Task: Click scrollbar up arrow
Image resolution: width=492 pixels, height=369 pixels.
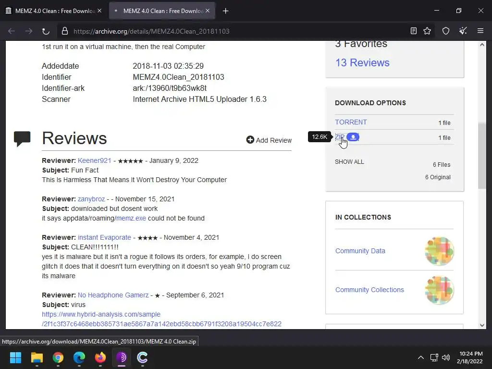Action: pos(482,45)
